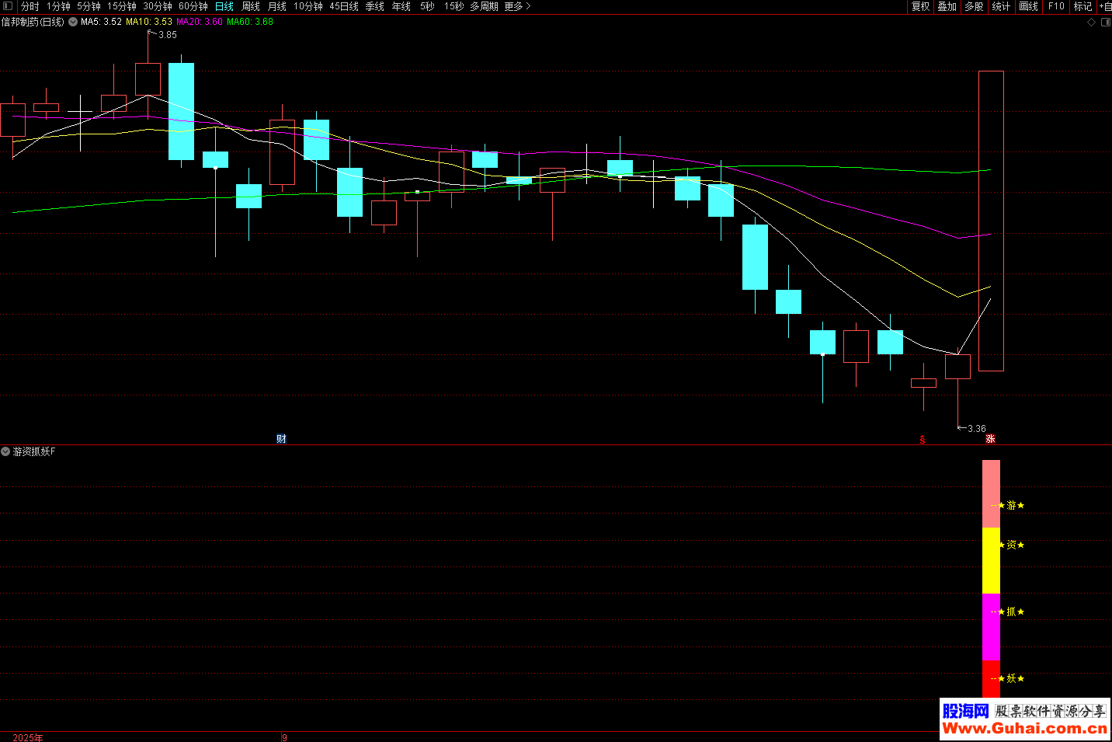The height and width of the screenshot is (742, 1112).
Task: Toggle the right side panel icon
Action: click(1105, 23)
